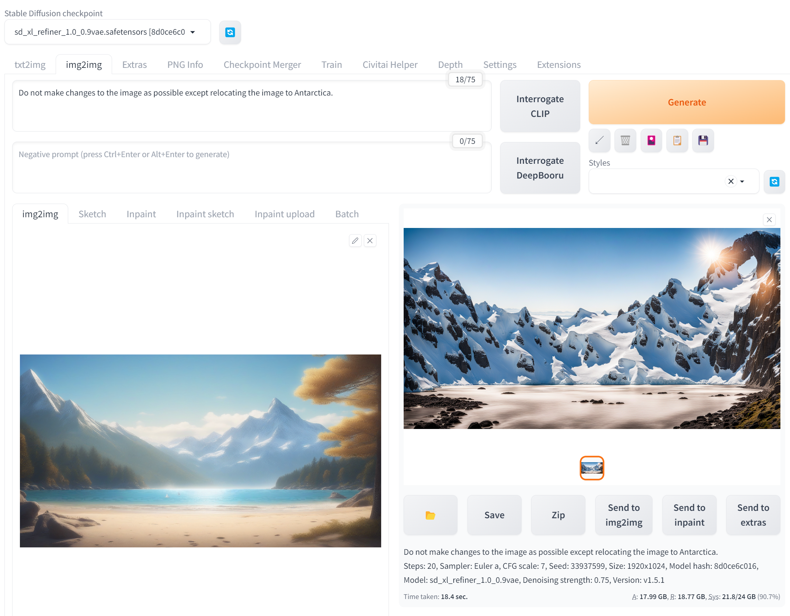The height and width of the screenshot is (616, 790).
Task: Click the Time taken: 18.4 sec. text
Action: (435, 596)
